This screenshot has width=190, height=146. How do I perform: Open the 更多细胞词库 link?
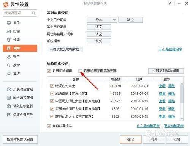click(x=174, y=126)
